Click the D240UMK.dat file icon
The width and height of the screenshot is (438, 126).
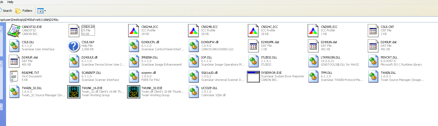click(x=253, y=46)
